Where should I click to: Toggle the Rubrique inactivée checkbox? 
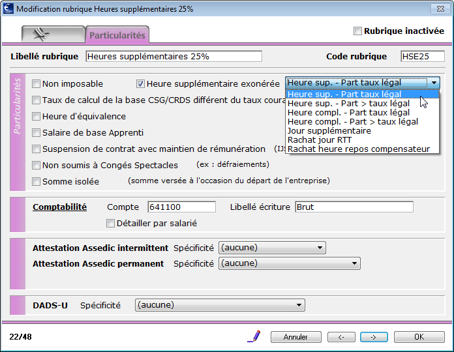(x=357, y=31)
